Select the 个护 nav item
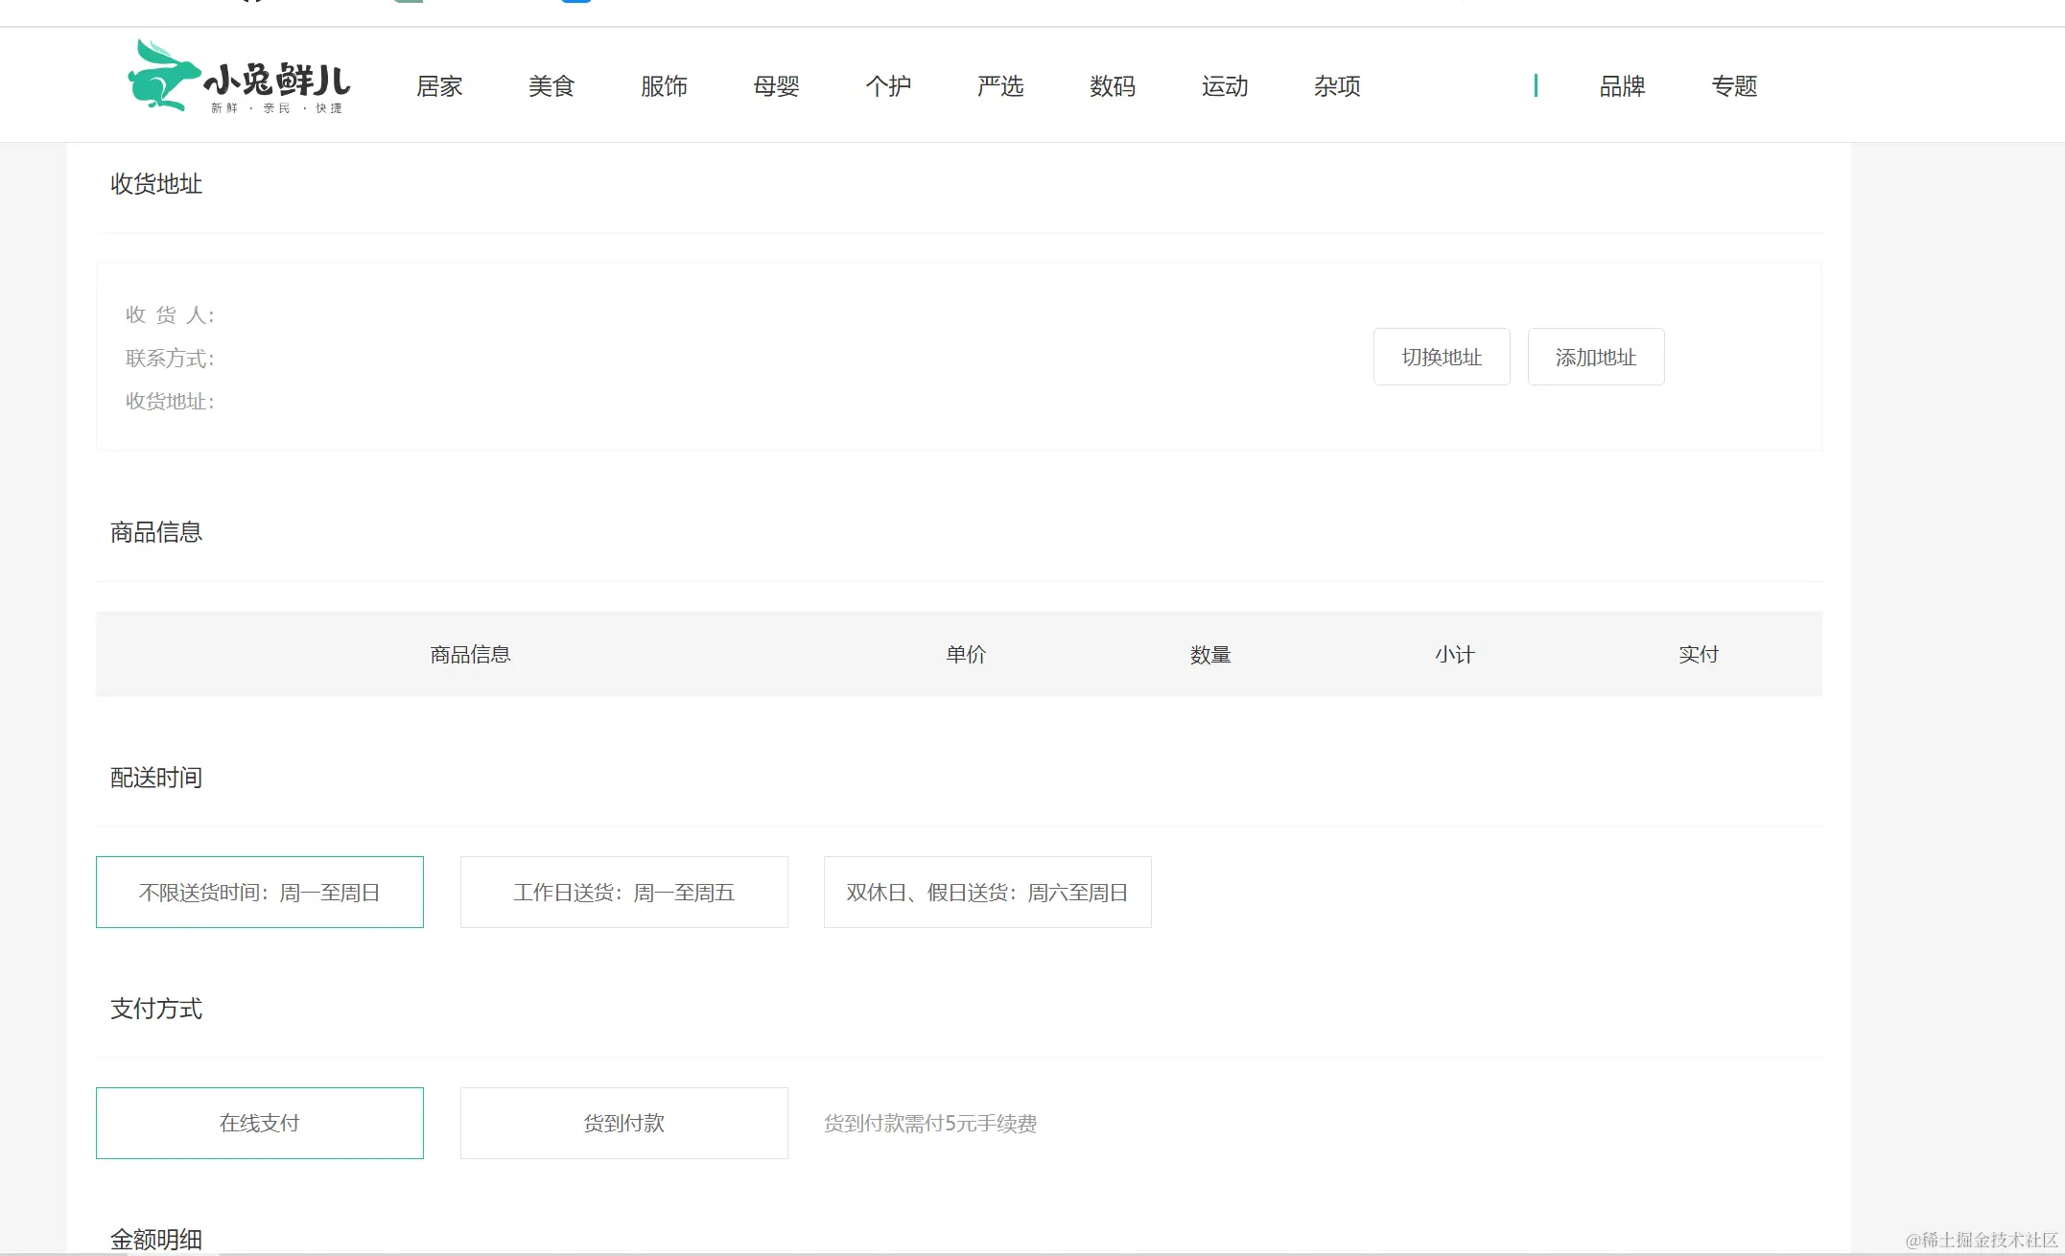 888,86
